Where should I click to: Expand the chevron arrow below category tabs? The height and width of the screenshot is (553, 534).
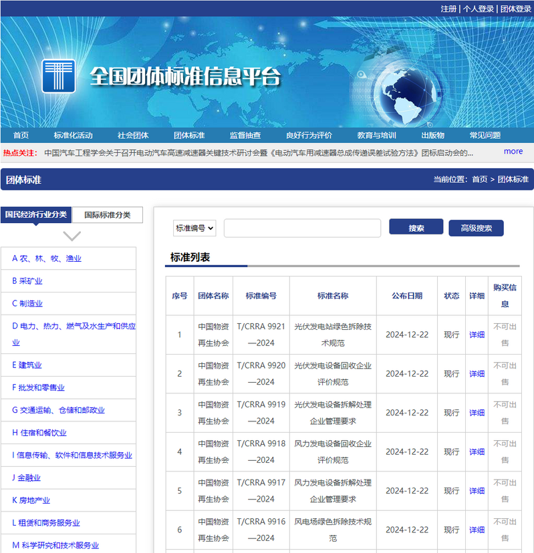[x=72, y=236]
